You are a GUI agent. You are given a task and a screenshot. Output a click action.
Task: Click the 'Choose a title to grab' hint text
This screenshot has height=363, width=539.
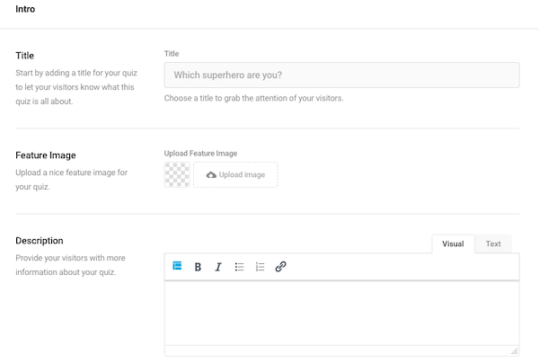click(253, 98)
